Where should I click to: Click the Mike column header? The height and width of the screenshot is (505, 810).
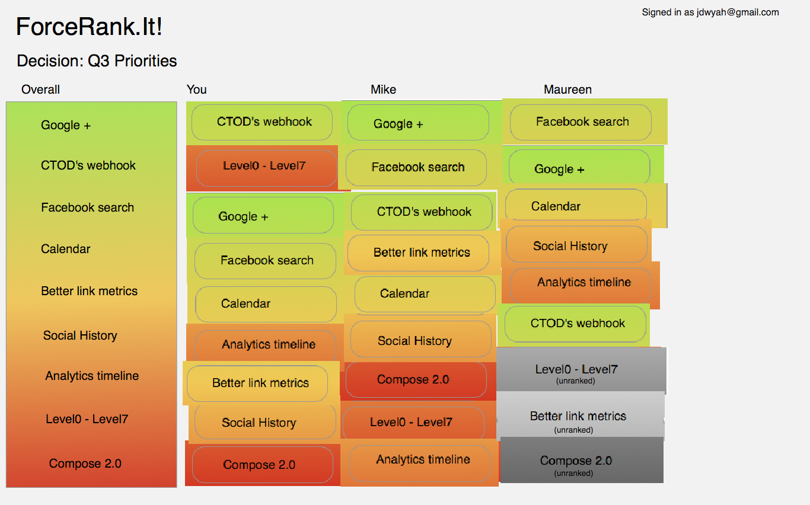(383, 90)
